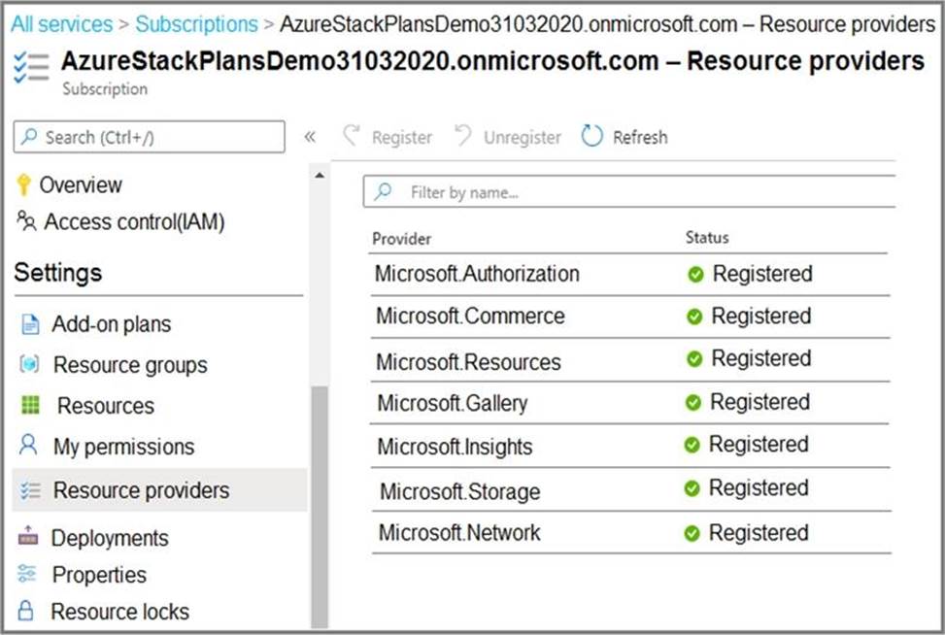Click the Resource providers list icon
The height and width of the screenshot is (635, 945).
tap(30, 489)
